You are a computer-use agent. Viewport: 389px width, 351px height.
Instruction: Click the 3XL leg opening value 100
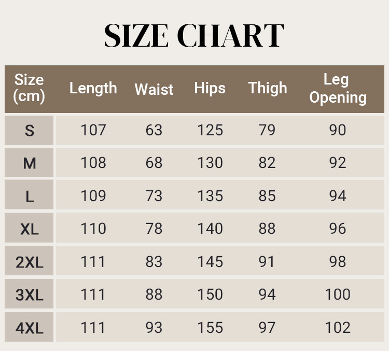pos(338,294)
